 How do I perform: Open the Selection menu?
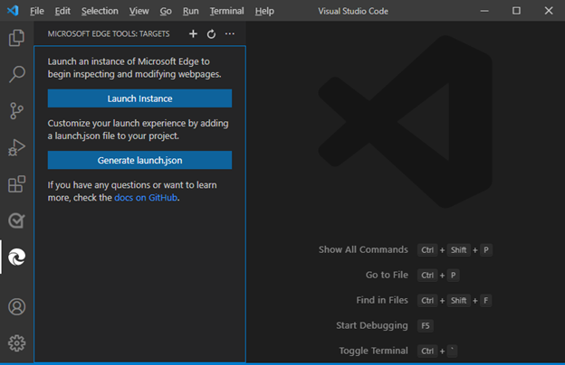pos(100,11)
